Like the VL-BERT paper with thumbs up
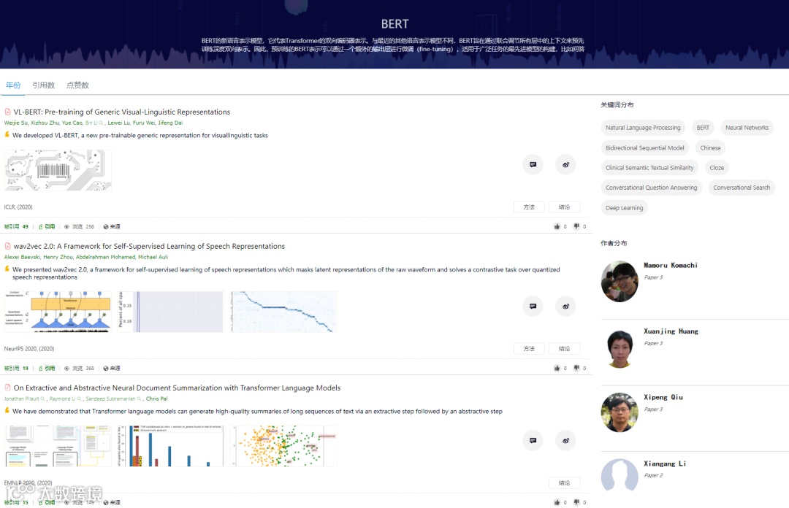The height and width of the screenshot is (508, 789). click(557, 226)
